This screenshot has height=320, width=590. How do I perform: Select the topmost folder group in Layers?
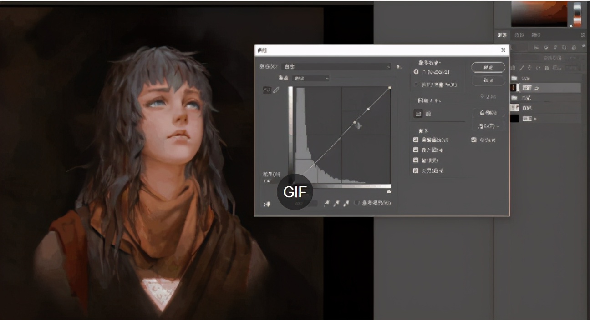(546, 78)
